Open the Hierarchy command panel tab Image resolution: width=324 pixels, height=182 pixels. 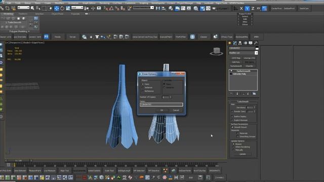[240, 43]
